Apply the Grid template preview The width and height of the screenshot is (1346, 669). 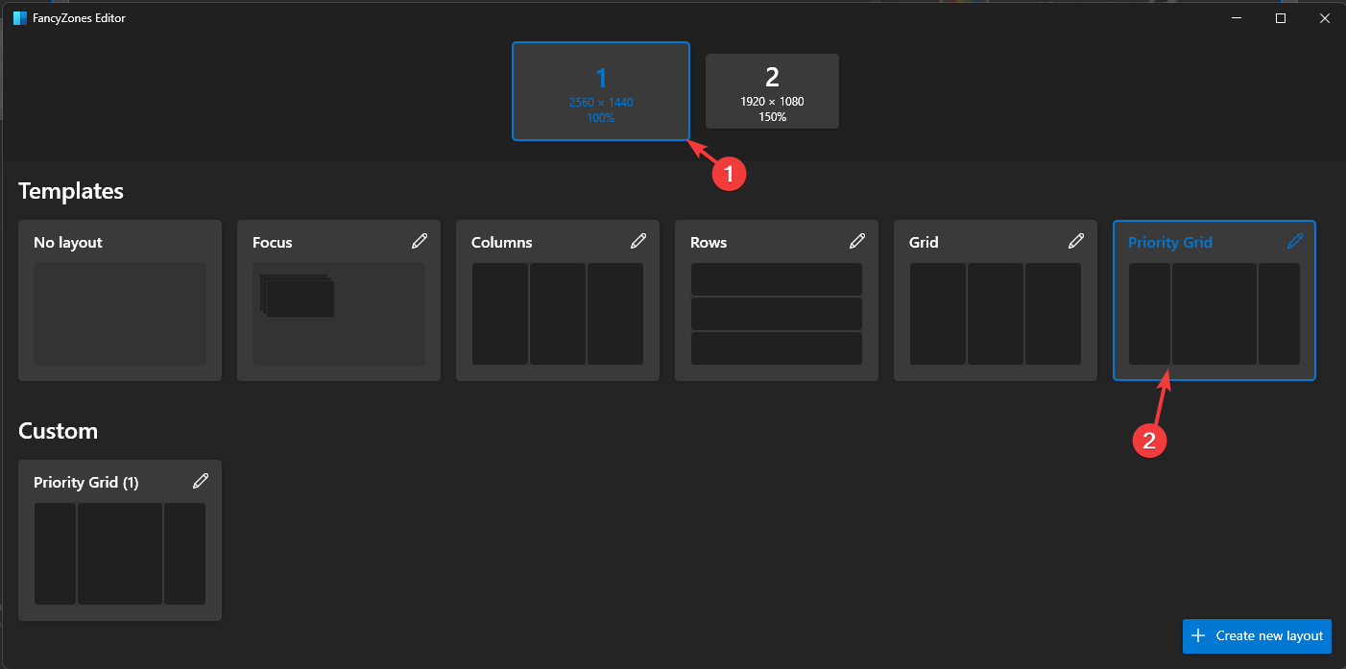(996, 314)
